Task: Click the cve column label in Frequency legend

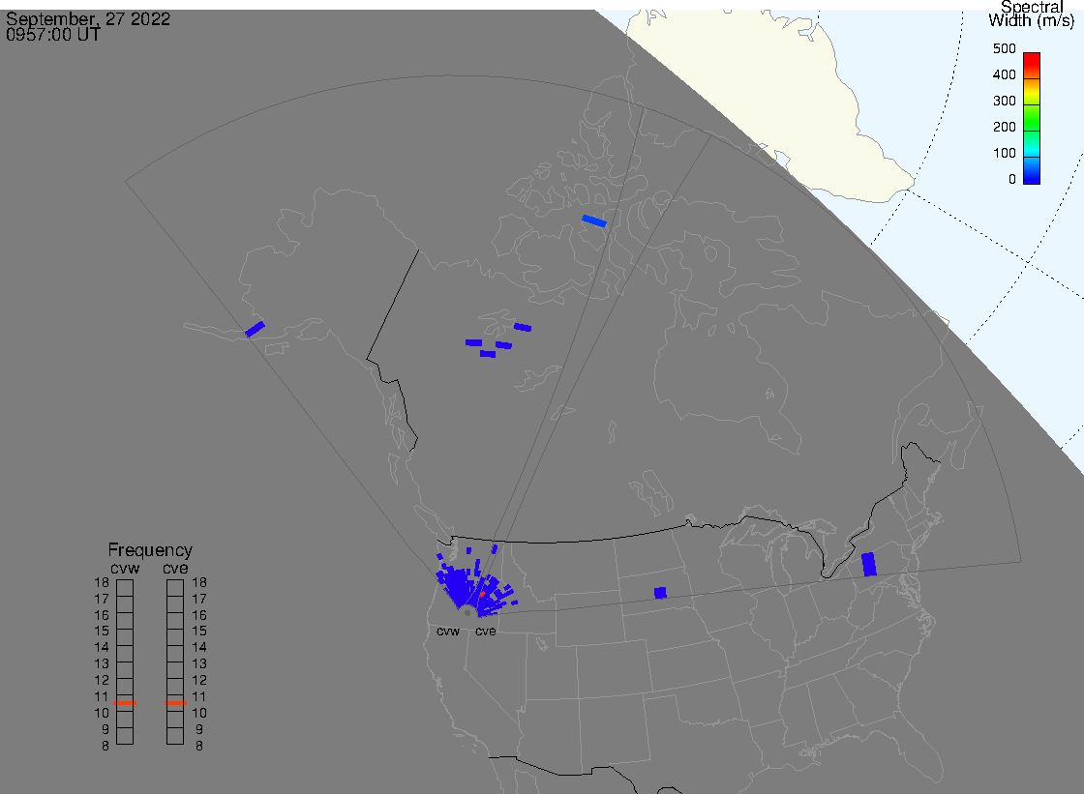Action: click(x=175, y=568)
